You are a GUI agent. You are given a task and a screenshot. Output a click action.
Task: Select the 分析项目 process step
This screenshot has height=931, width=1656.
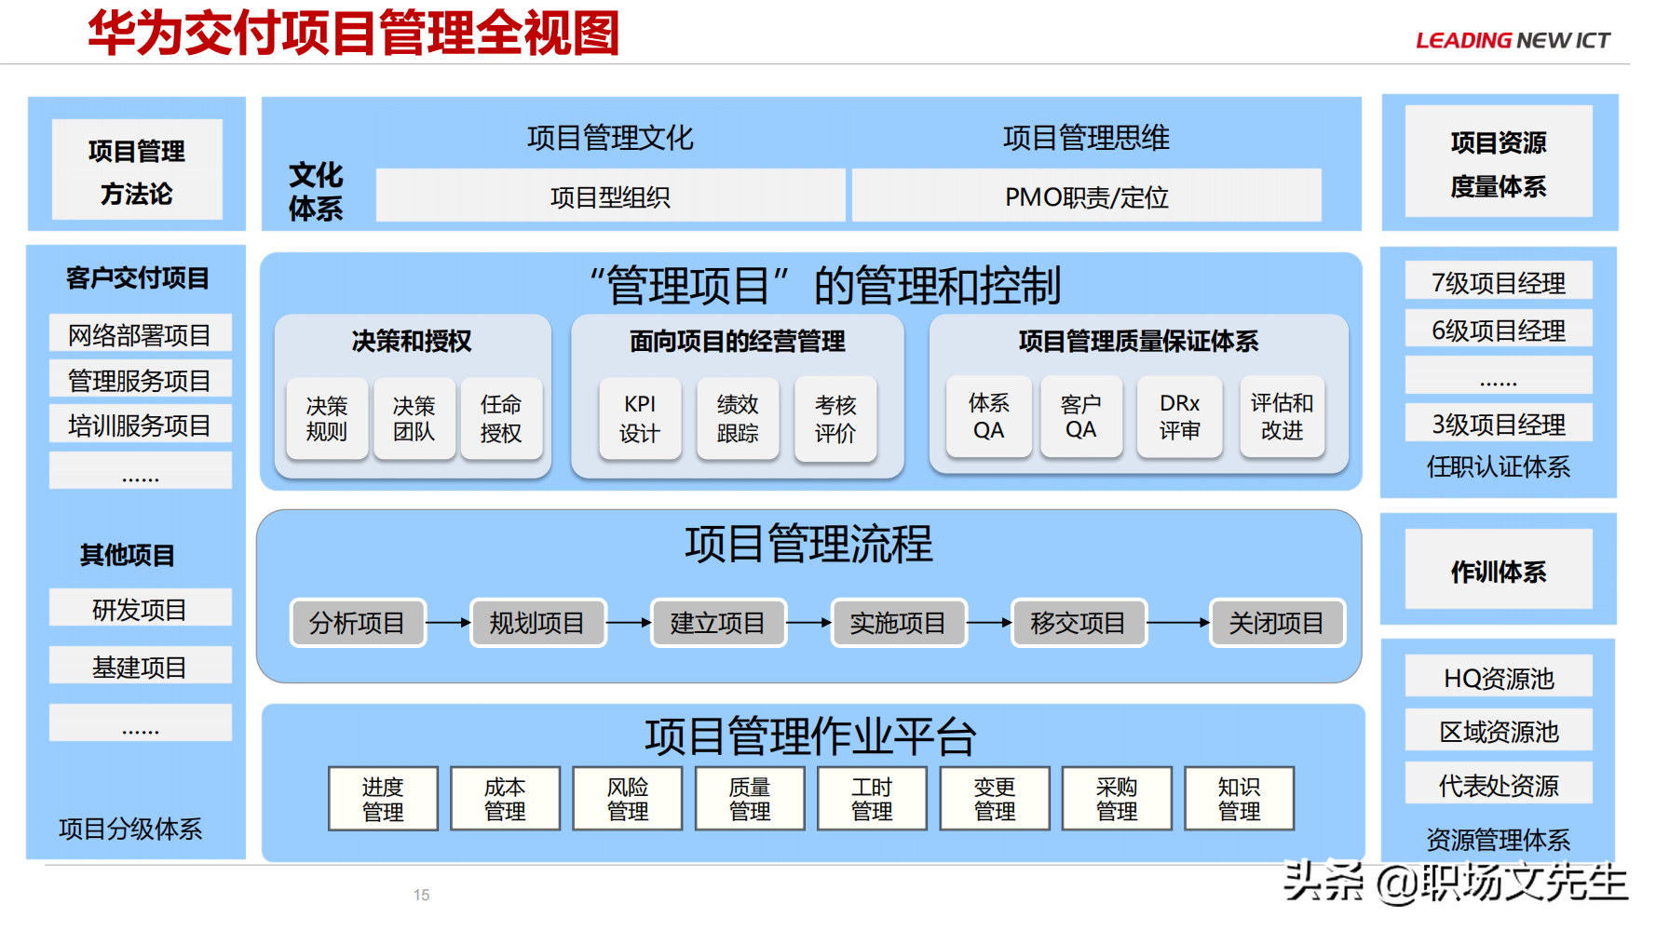point(359,623)
